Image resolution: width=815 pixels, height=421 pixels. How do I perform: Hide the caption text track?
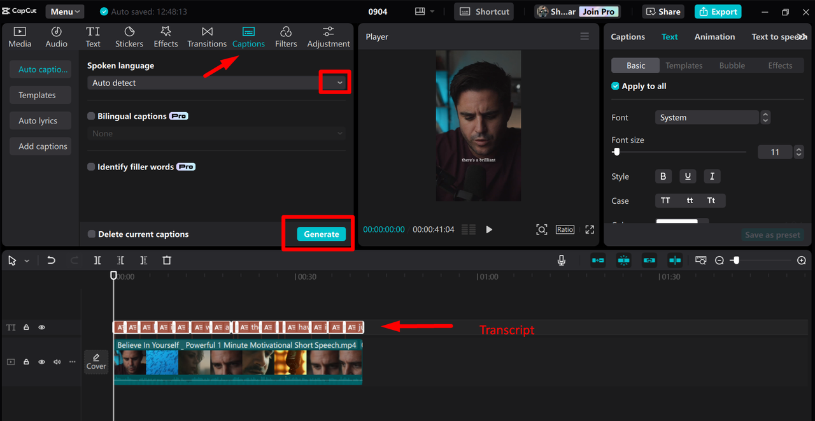click(41, 327)
